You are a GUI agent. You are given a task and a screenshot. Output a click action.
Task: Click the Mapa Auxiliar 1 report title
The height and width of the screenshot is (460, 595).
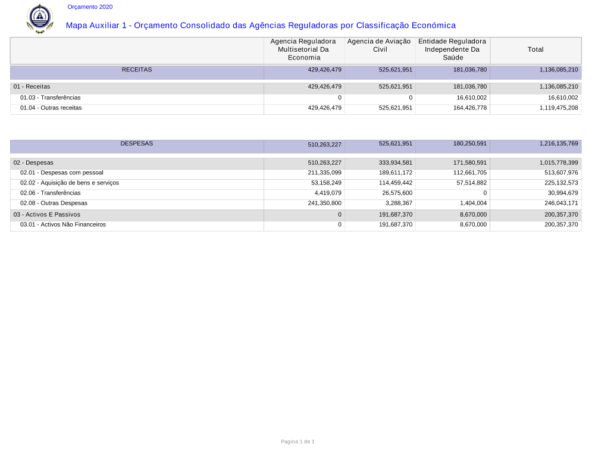[261, 26]
